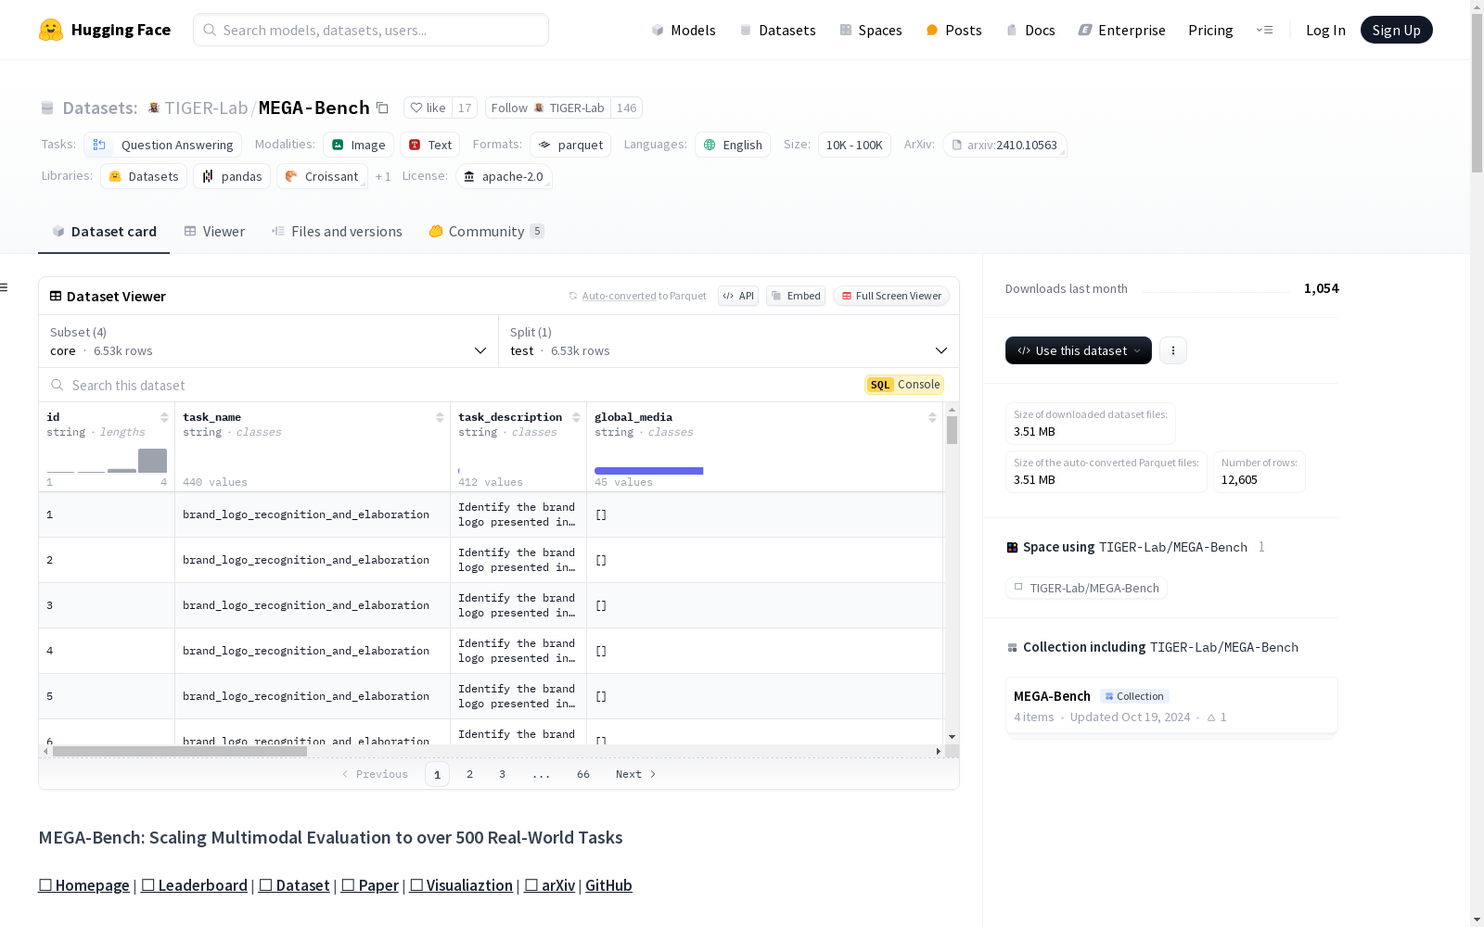Open the Visualiaztion link

pyautogui.click(x=461, y=885)
